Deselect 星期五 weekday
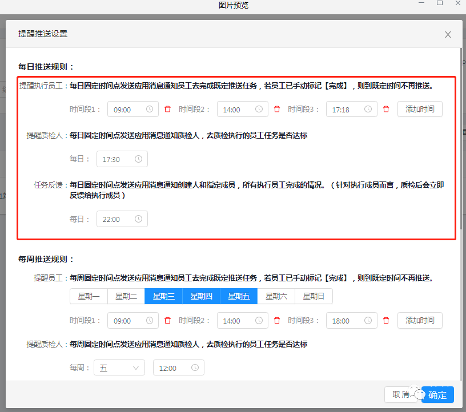 point(239,296)
